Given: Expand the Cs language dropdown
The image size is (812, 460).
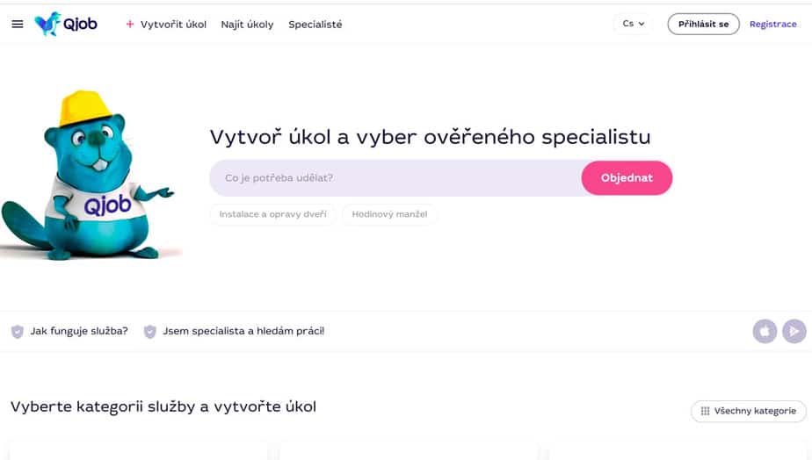Looking at the screenshot, I should [x=634, y=24].
